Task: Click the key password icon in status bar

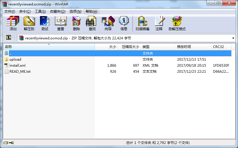Action: pyautogui.click(x=11, y=143)
